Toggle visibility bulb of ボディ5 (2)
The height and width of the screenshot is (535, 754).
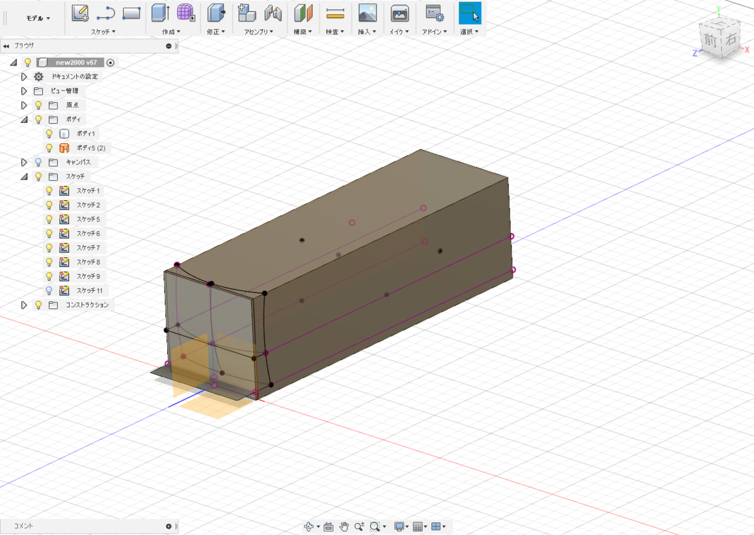pyautogui.click(x=49, y=148)
